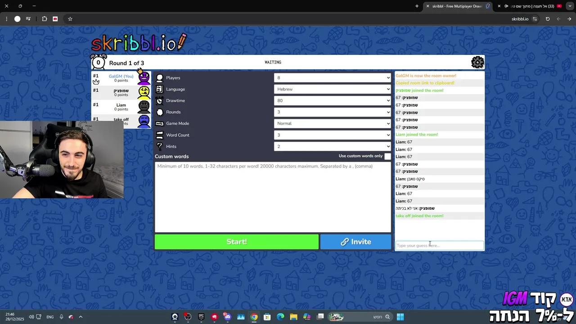Click the round timer alarm clock
The image size is (576, 324).
tap(98, 62)
